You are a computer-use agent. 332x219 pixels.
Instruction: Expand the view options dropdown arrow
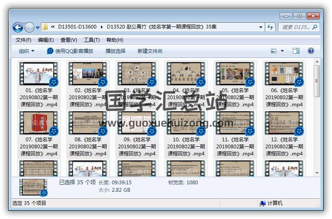(283, 51)
